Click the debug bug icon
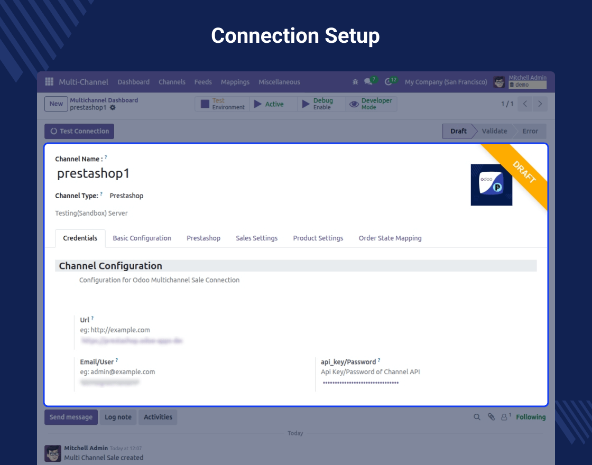This screenshot has height=465, width=592. [355, 81]
